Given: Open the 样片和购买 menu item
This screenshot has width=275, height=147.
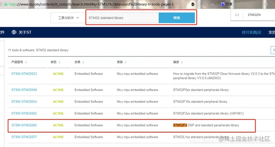Looking at the screenshot, I should (252, 32).
